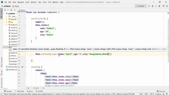Change the UTF-8 file encoding
The height and width of the screenshot is (95, 169).
point(152,94)
